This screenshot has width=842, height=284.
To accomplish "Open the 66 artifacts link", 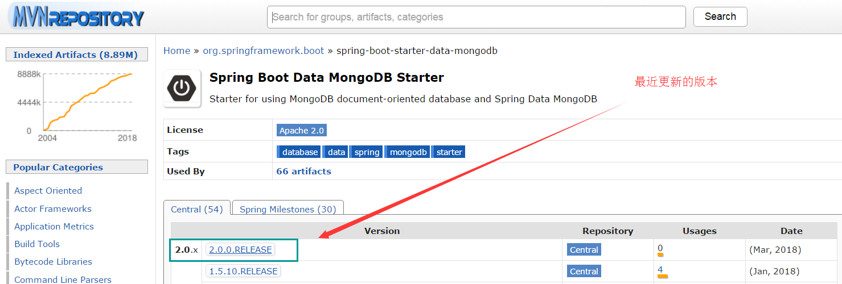I will [303, 171].
